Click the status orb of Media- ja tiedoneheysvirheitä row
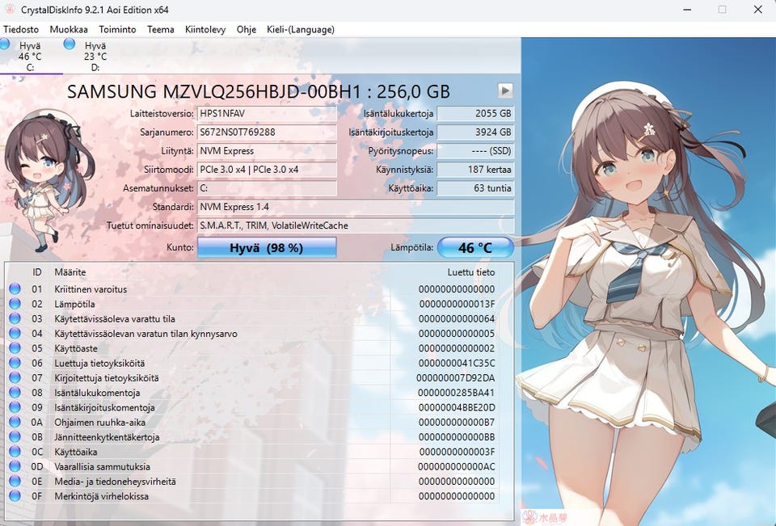Viewport: 776px width, 526px height. (x=15, y=481)
